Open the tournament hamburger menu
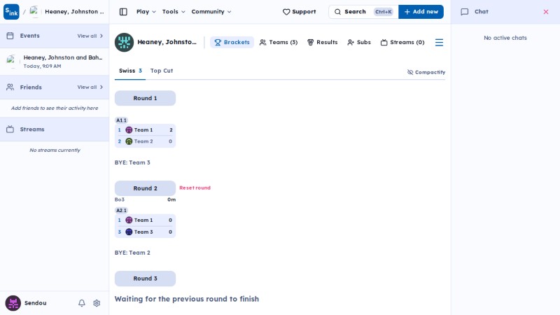Viewport: 560px width, 315px height. coord(439,43)
